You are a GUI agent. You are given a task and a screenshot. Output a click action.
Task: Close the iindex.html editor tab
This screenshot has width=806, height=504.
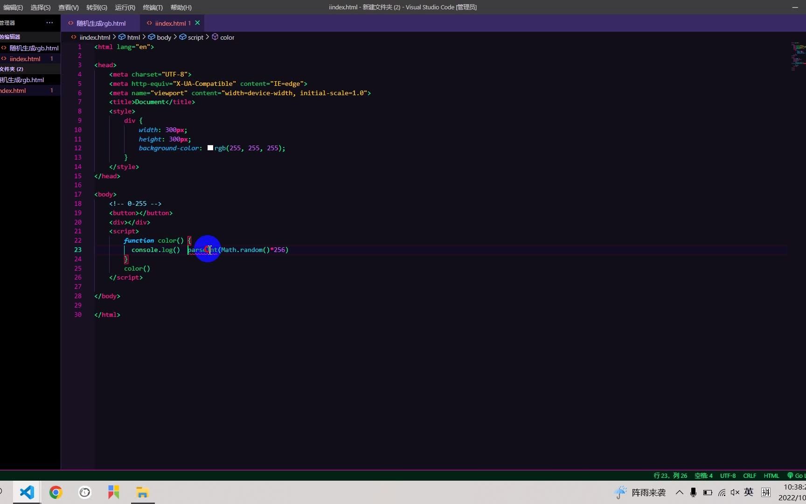coord(197,23)
